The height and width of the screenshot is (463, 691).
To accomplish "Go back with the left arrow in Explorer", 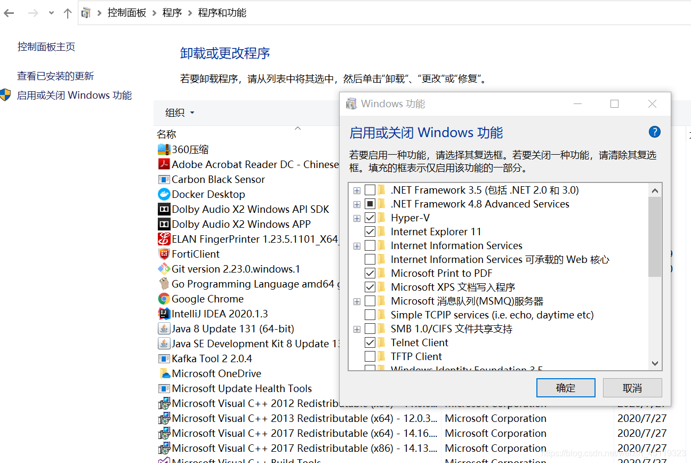I will click(9, 13).
